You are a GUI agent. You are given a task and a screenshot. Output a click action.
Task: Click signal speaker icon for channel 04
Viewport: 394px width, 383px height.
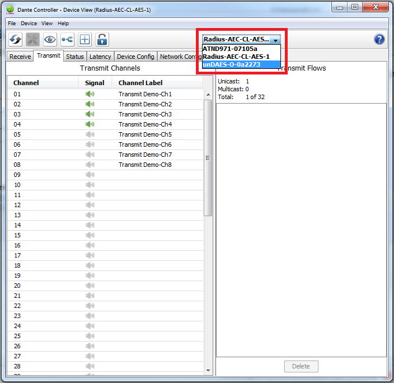90,124
